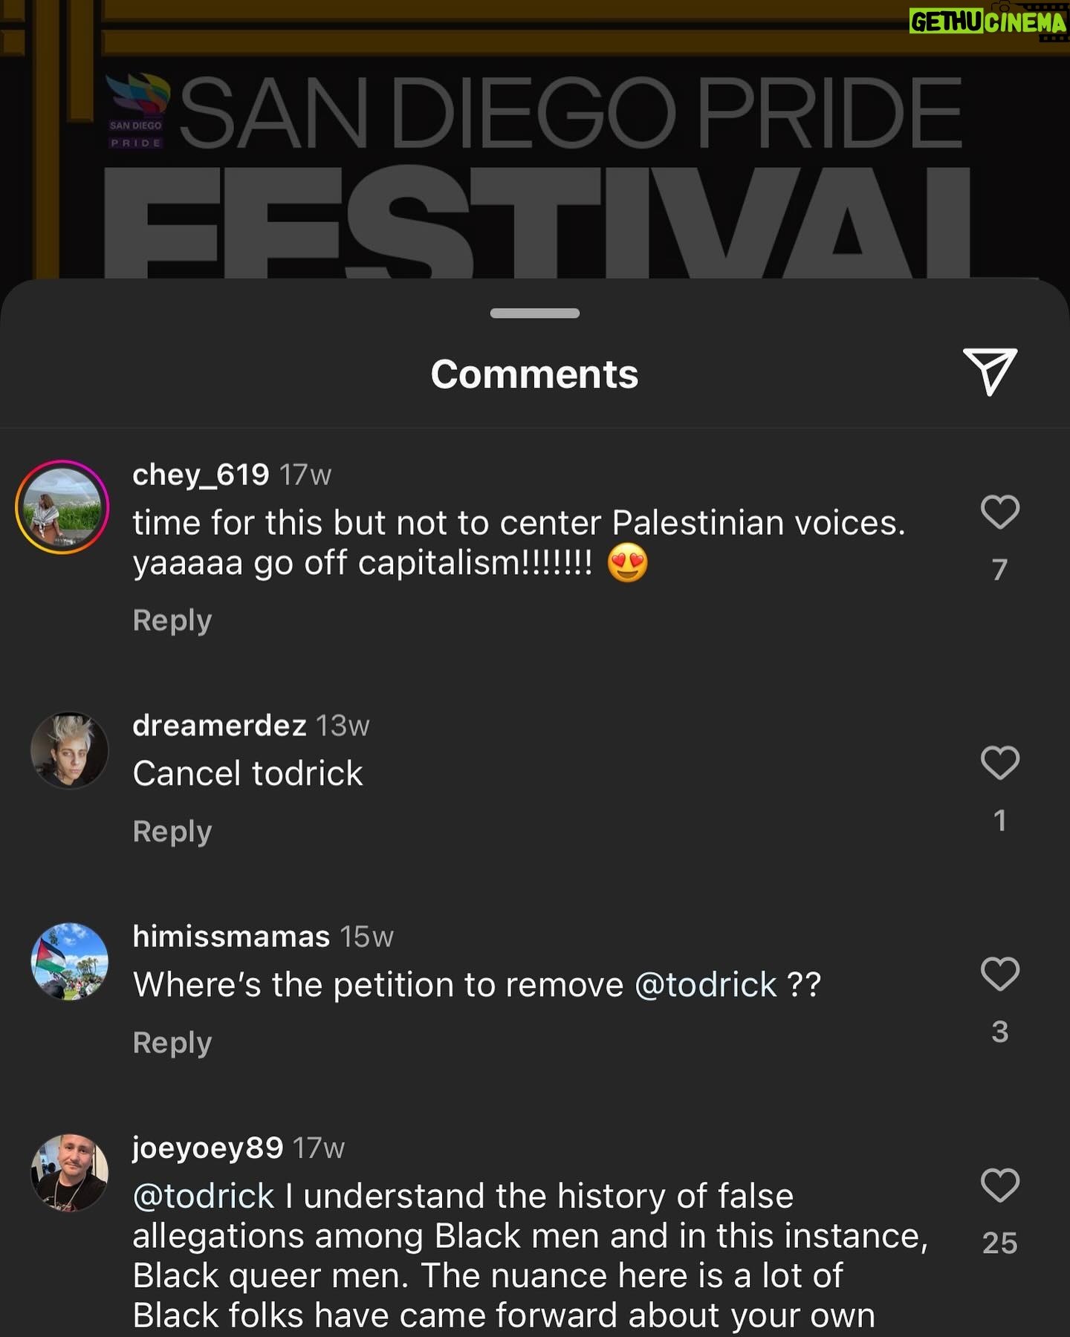Tap the joeyoey89 username
The height and width of the screenshot is (1337, 1070).
coord(208,1148)
